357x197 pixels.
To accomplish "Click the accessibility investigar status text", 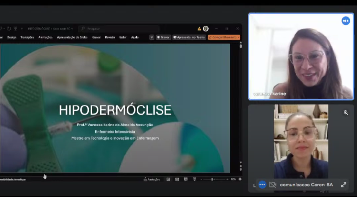I will tap(13, 179).
